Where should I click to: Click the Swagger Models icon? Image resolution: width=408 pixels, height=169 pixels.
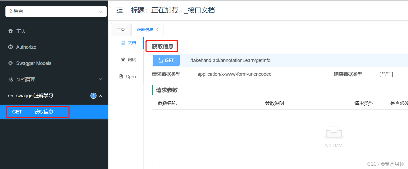click(x=10, y=63)
